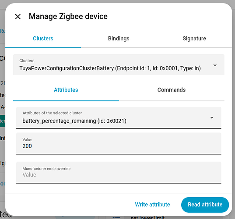
Task: Select the Attributes sub-tab
Action: (66, 90)
